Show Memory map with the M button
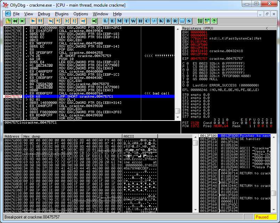The width and height of the screenshot is (280, 223). [x=119, y=21]
